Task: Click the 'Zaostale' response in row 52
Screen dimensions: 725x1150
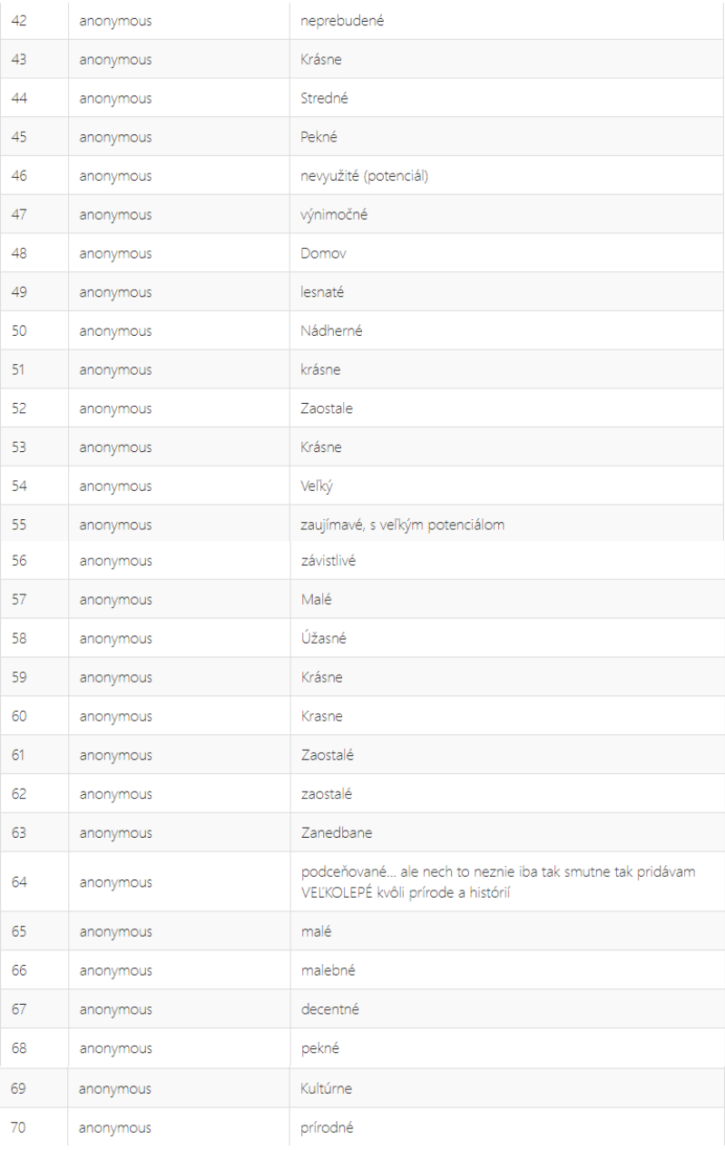Action: [x=327, y=408]
